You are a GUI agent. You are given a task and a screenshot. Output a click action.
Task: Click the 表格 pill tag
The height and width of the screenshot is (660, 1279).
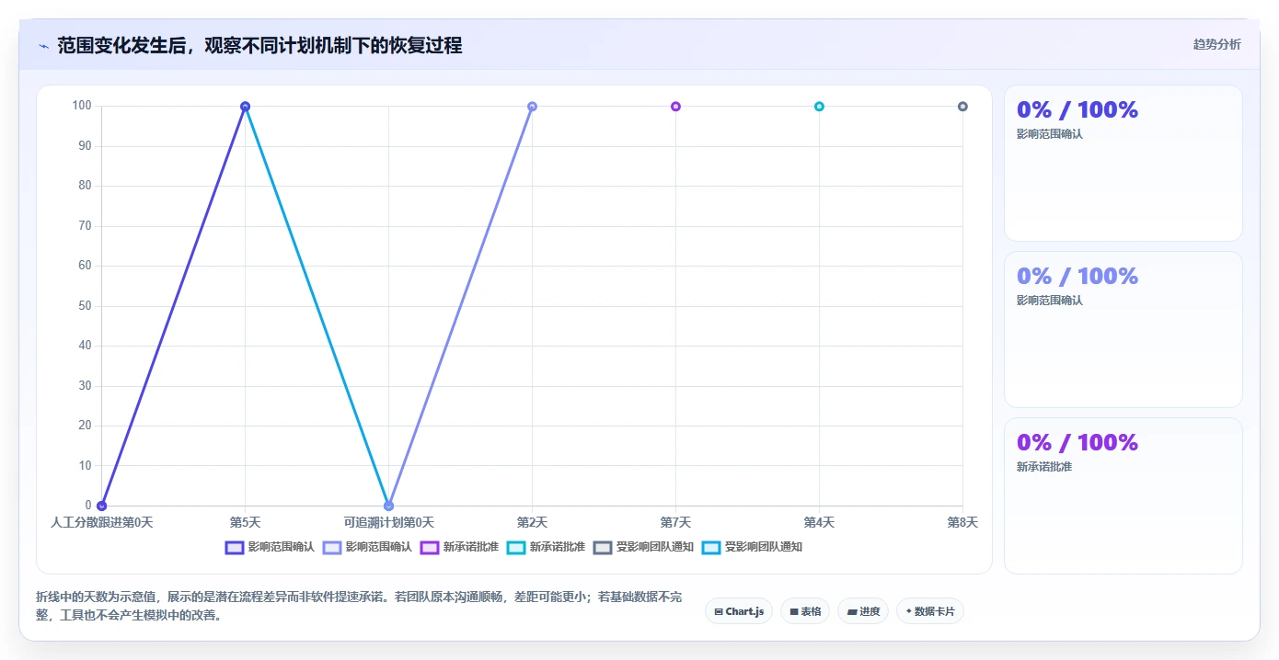click(805, 611)
